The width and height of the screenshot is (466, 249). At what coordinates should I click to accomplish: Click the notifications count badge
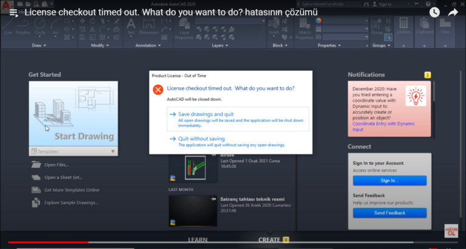point(427,75)
